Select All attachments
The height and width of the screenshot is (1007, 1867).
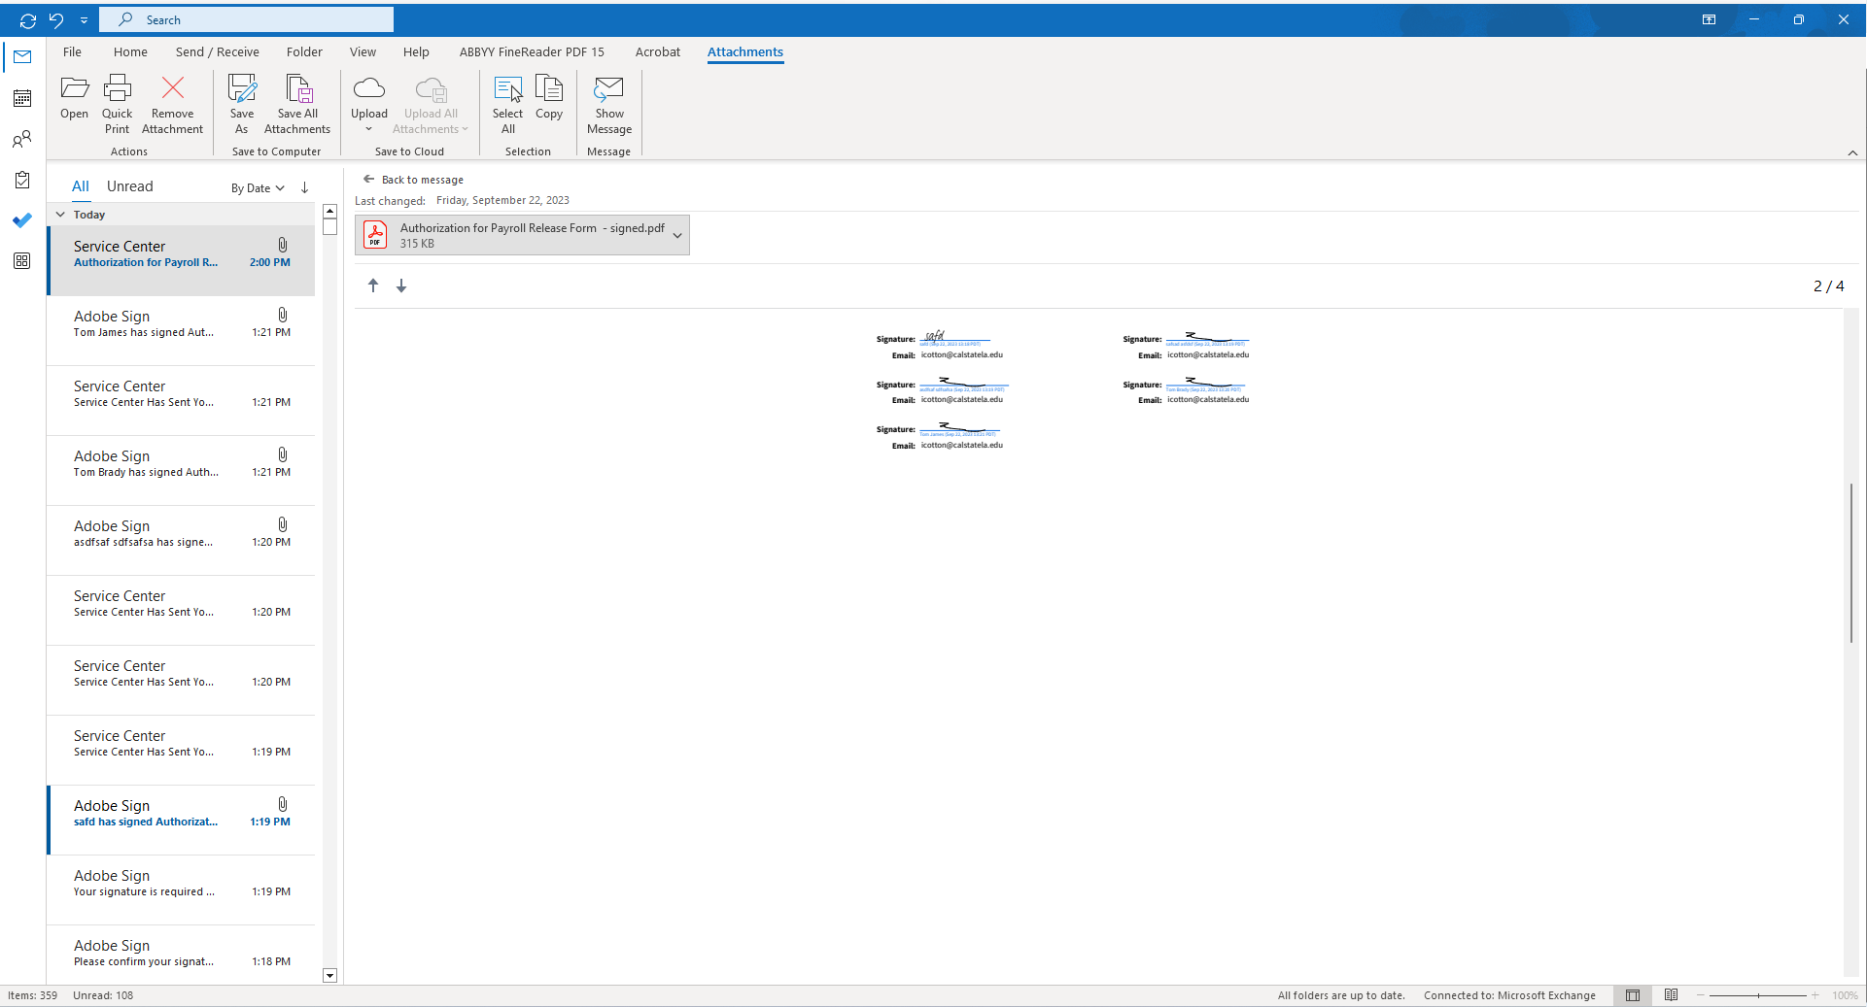[x=507, y=104]
